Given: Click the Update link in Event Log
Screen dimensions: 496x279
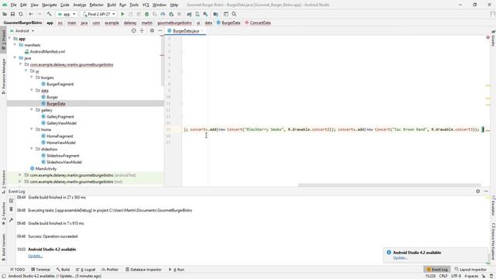Looking at the screenshot, I should 35,256.
